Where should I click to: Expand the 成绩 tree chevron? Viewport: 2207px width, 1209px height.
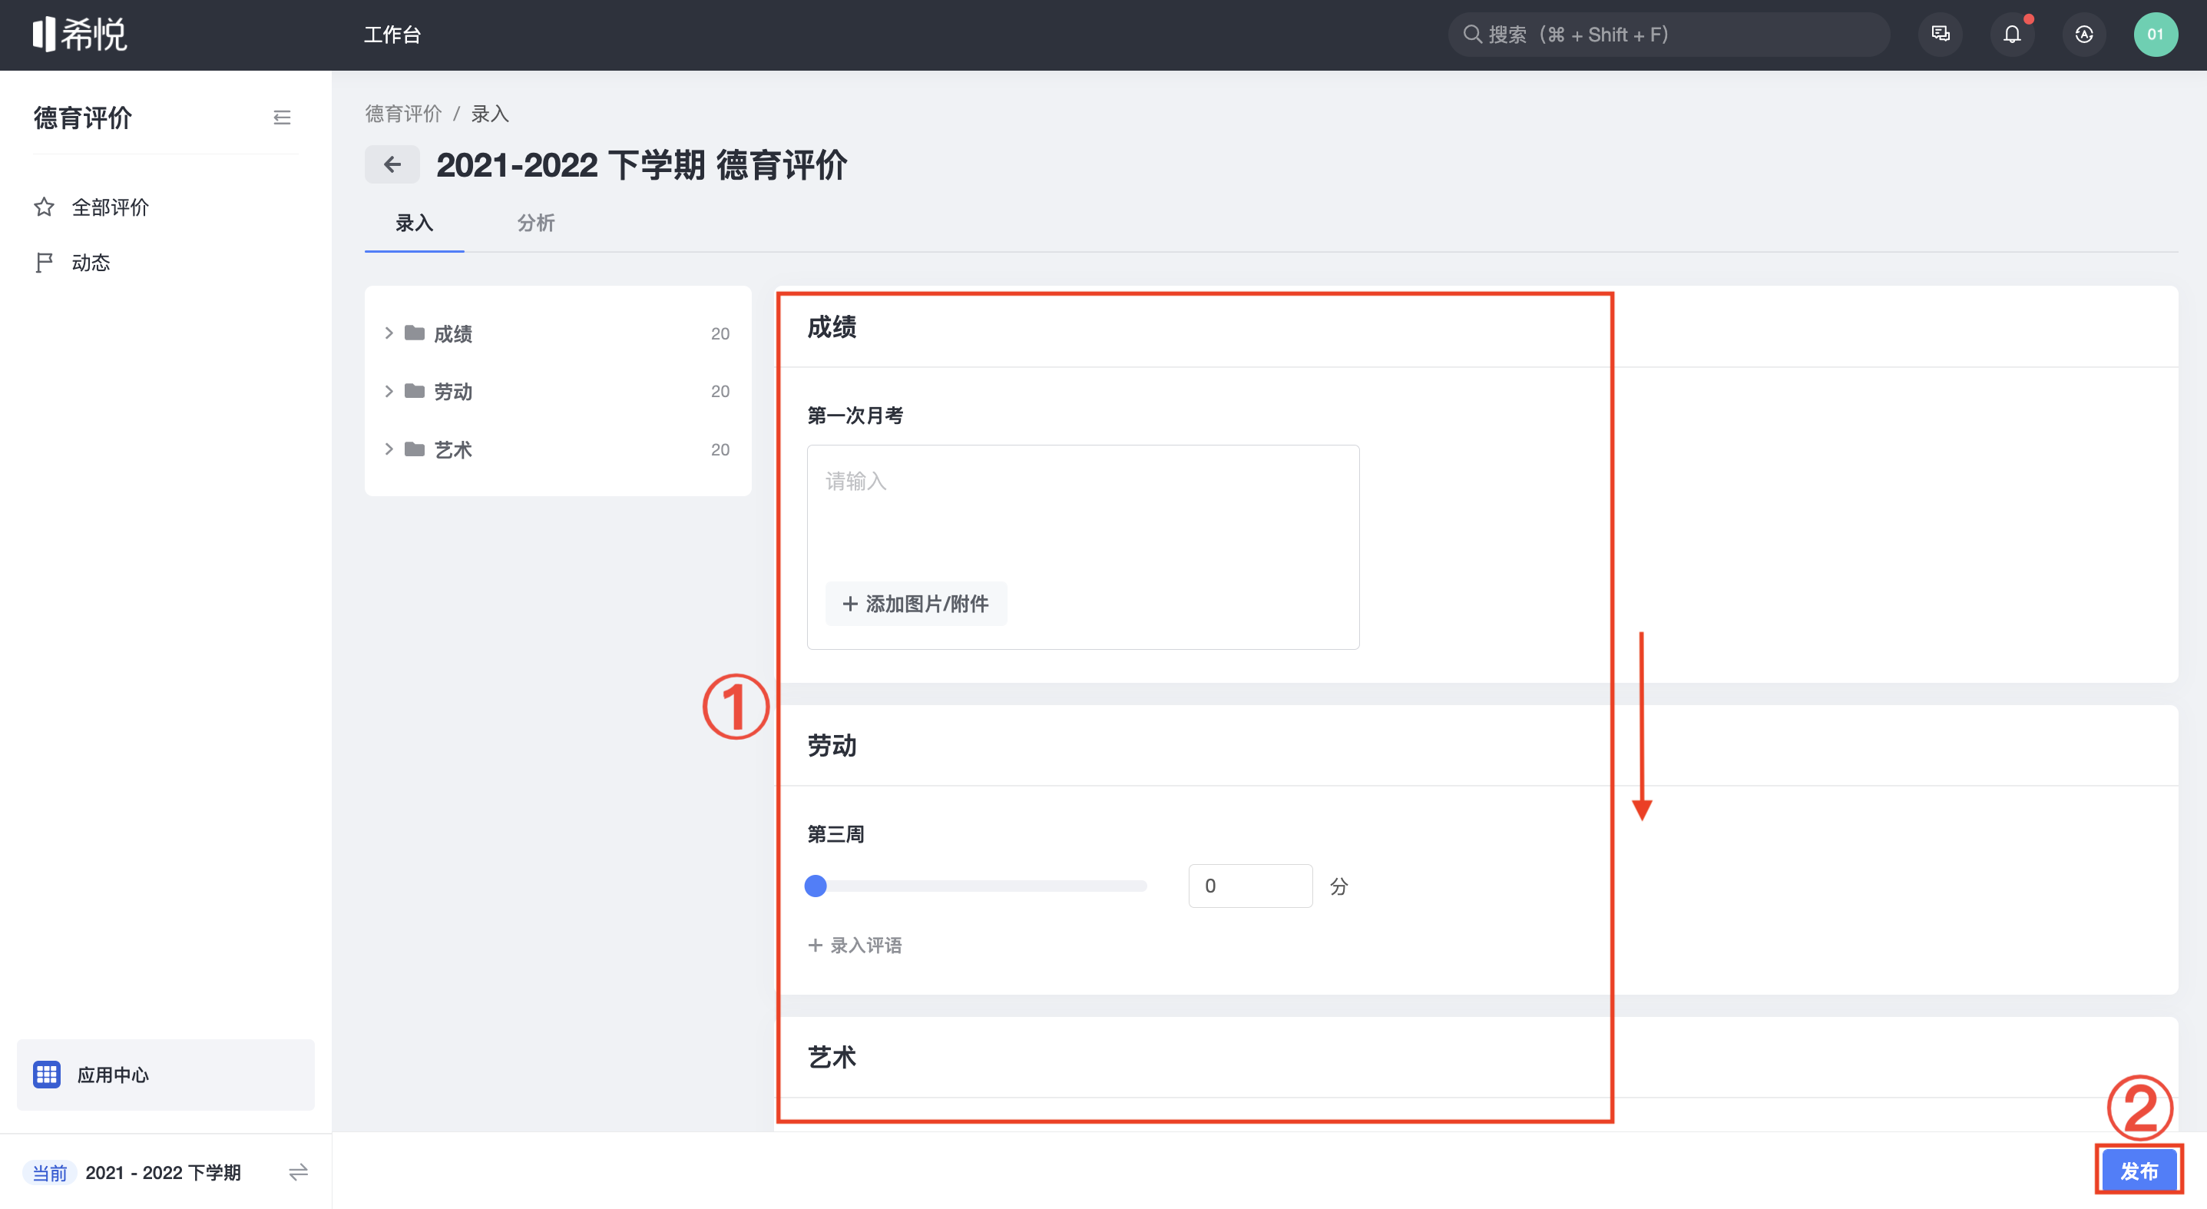(389, 333)
